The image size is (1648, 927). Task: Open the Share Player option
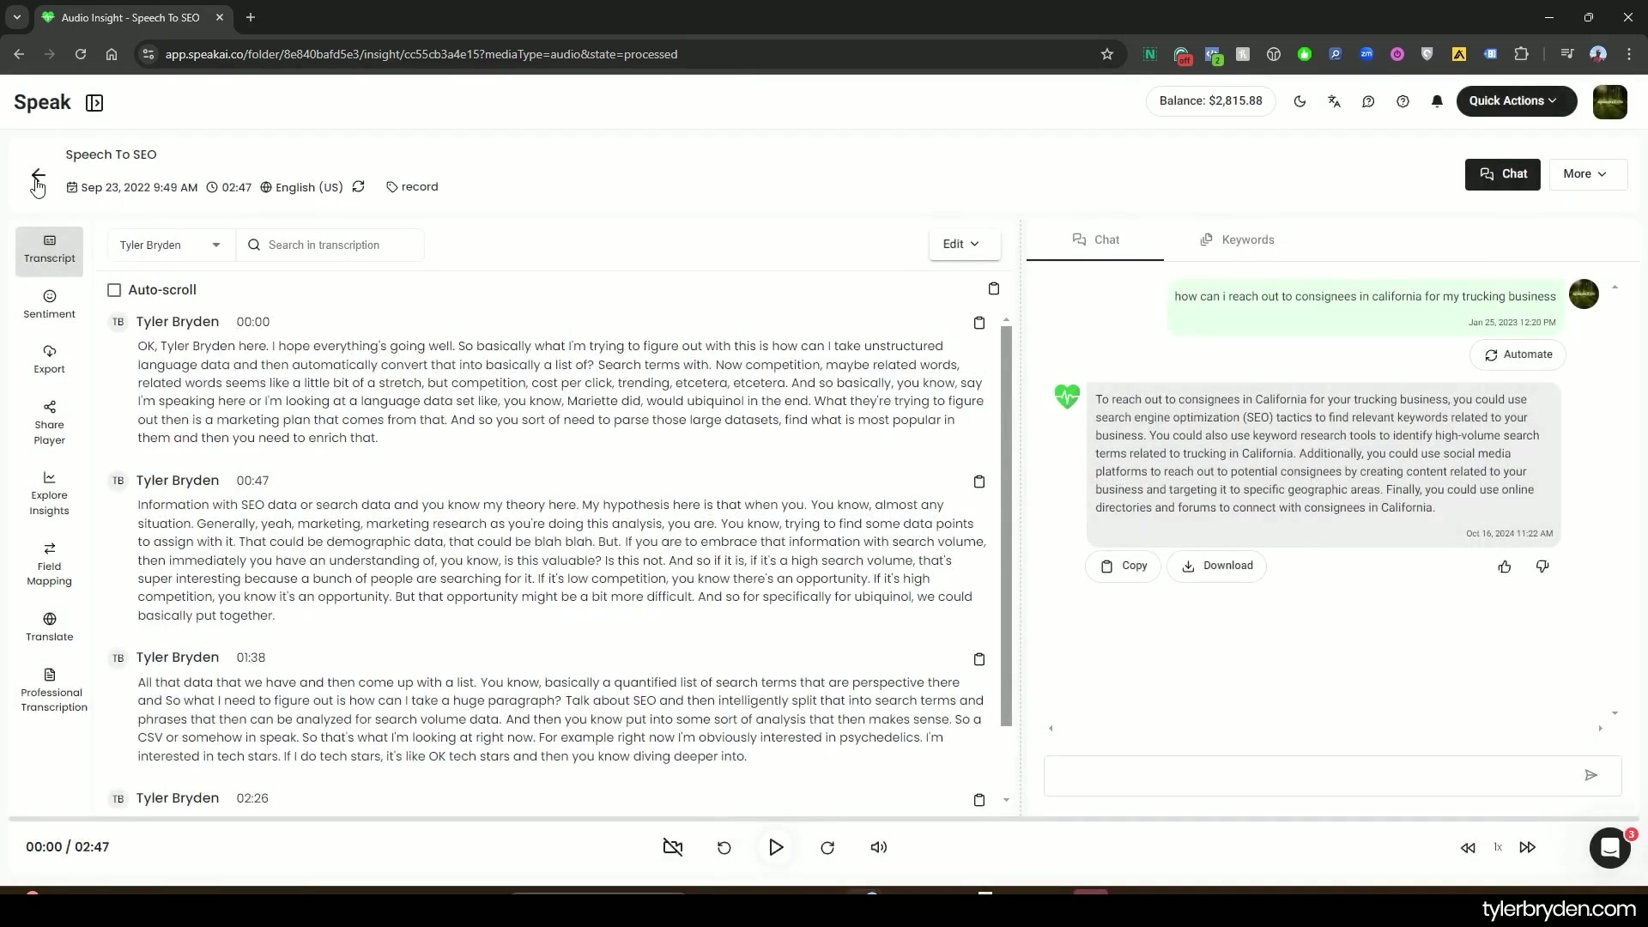(x=49, y=423)
